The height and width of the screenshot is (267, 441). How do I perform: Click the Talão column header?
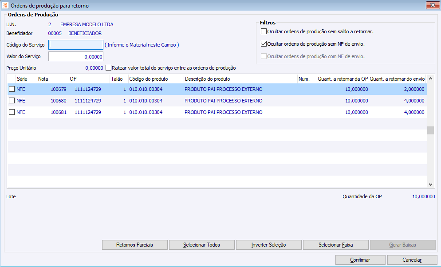pos(119,79)
